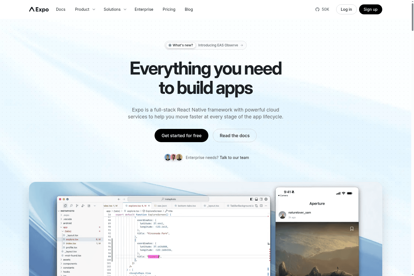Click the Wi-Fi icon in the phone status bar
Image resolution: width=414 pixels, height=276 pixels.
tap(344, 193)
